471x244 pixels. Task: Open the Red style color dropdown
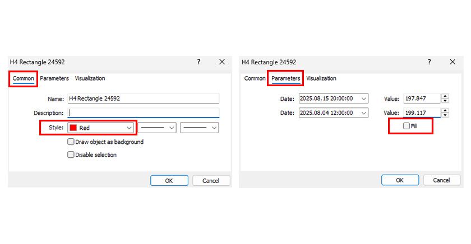click(x=130, y=128)
